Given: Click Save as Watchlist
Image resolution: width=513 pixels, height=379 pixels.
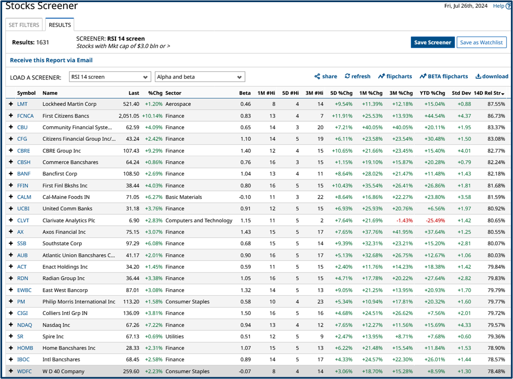Looking at the screenshot, I should 481,42.
